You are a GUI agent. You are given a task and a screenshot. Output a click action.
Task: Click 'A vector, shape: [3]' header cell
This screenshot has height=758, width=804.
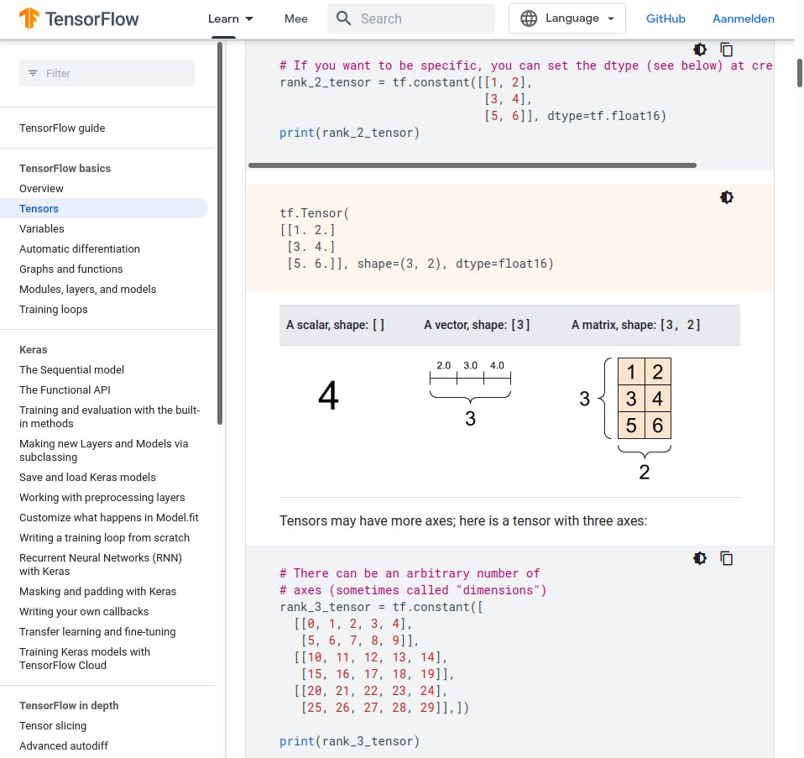pyautogui.click(x=477, y=325)
